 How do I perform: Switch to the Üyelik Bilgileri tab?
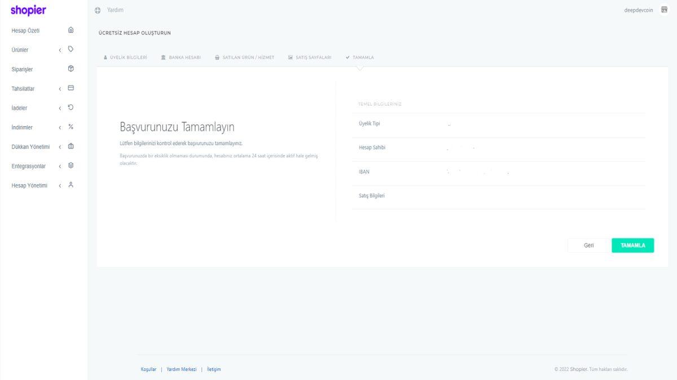click(x=125, y=57)
